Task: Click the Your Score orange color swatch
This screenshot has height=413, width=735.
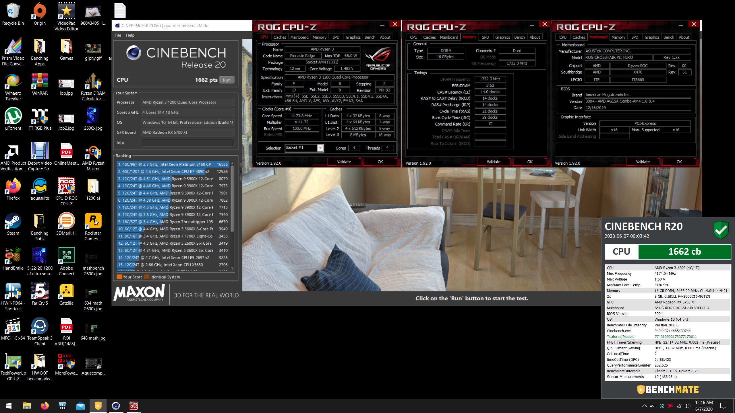Action: (119, 277)
